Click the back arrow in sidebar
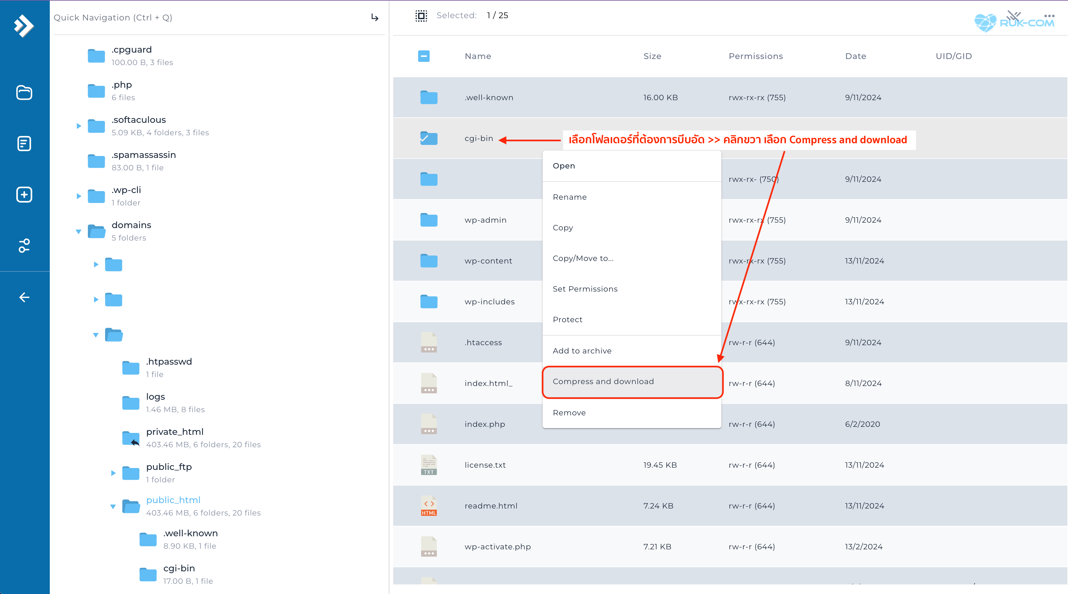Screen dimensions: 1068x594 [x=24, y=297]
